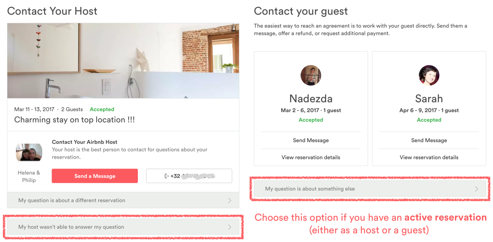Click the guest name Sarah
Image resolution: width=493 pixels, height=242 pixels.
[429, 99]
